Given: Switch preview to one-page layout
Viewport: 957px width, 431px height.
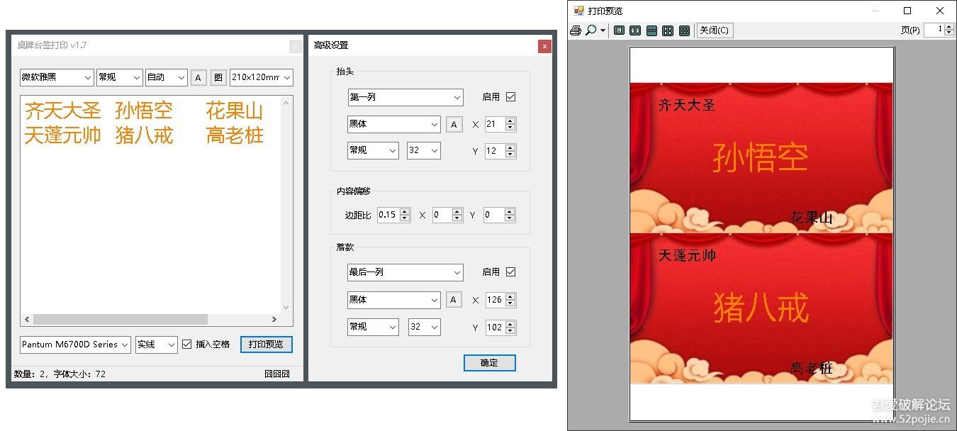Looking at the screenshot, I should point(619,30).
